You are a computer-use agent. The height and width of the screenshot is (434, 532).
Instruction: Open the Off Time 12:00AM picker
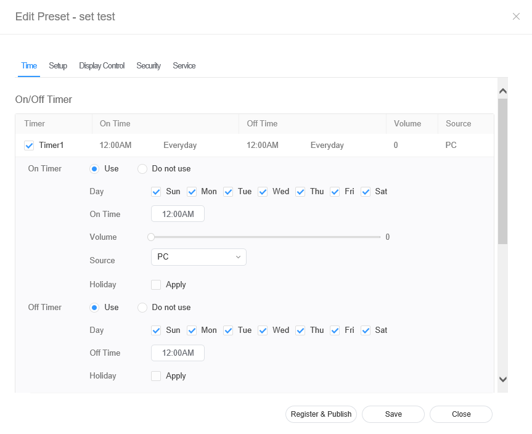click(178, 353)
